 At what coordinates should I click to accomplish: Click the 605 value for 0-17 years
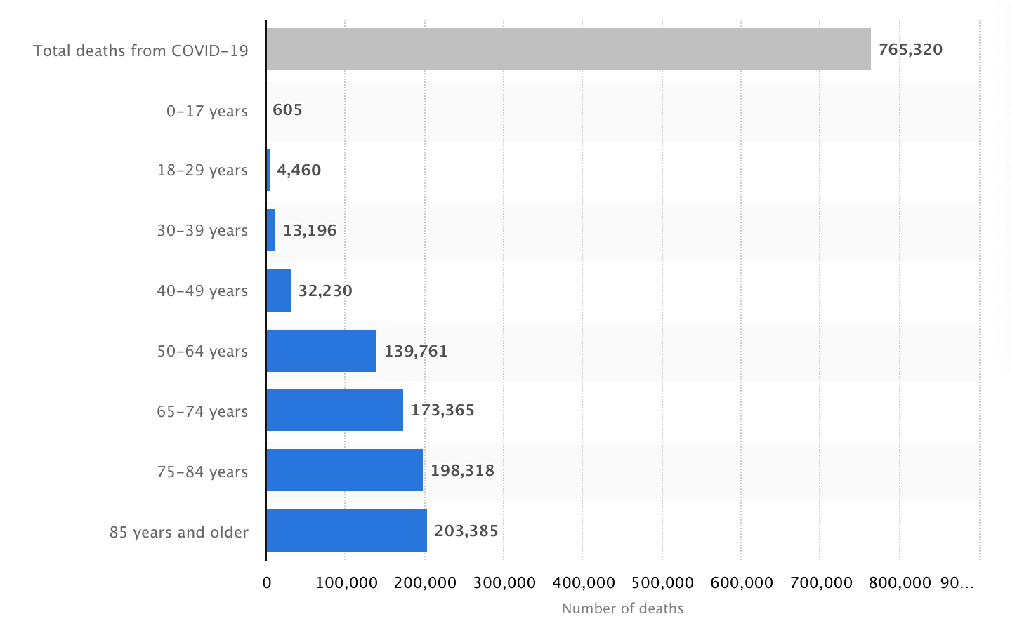tap(287, 110)
